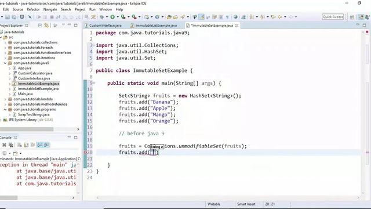The width and height of the screenshot is (371, 209).
Task: Open the Navigate menu
Action: point(50,9)
